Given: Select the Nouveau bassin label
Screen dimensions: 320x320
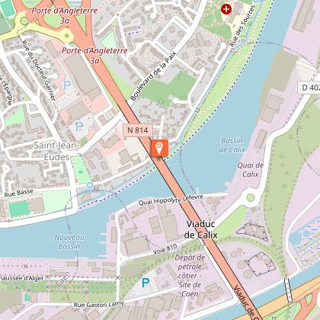Looking at the screenshot, I should [x=69, y=242].
